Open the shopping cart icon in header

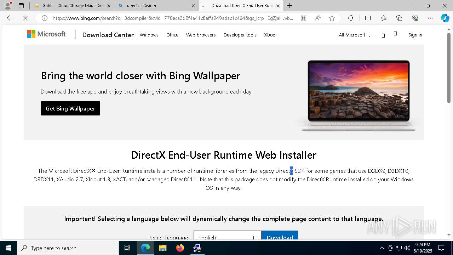tap(395, 34)
